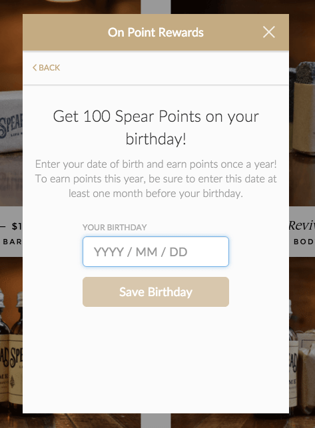
Task: Click the birthday instructions paragraph text
Action: pos(156,179)
